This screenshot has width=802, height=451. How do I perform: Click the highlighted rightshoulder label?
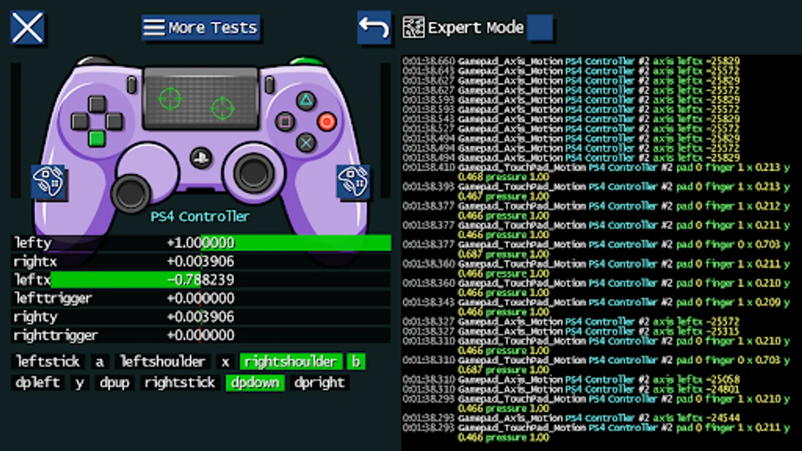point(291,361)
